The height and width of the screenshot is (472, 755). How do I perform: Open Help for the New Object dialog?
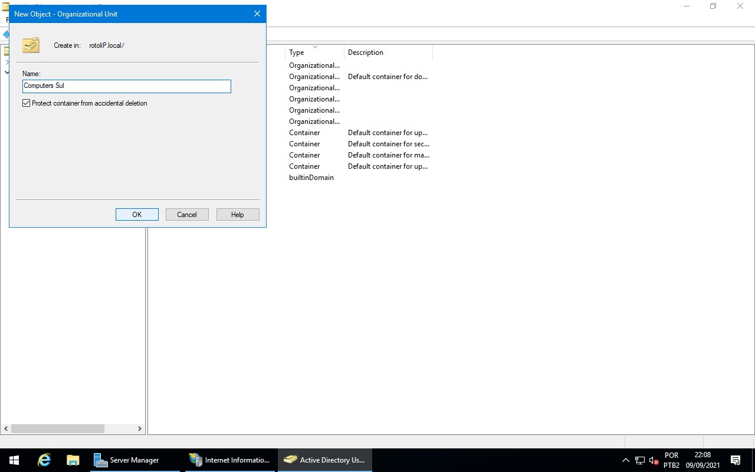click(x=238, y=215)
